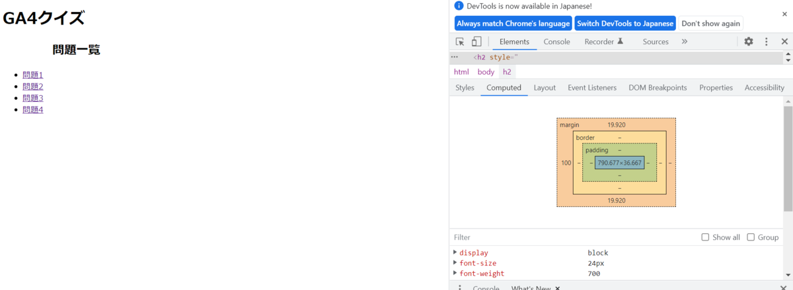Image resolution: width=793 pixels, height=290 pixels.
Task: Close the What's New drawer tab
Action: 558,288
